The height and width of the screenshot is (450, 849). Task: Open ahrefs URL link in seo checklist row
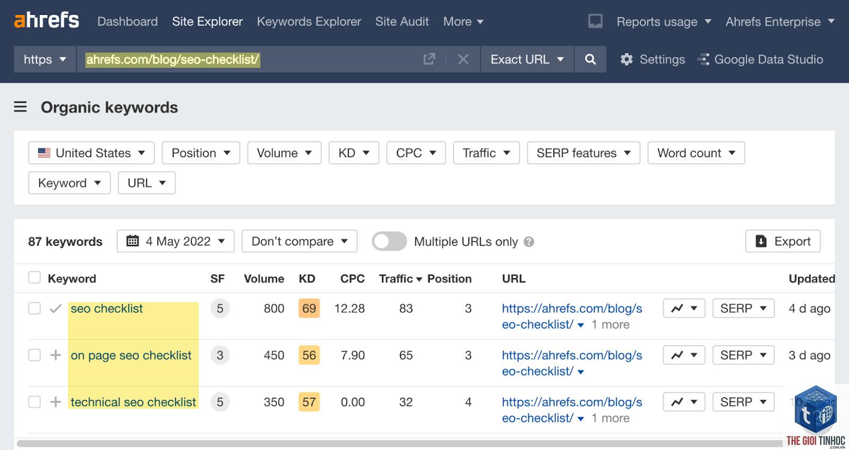(x=572, y=316)
